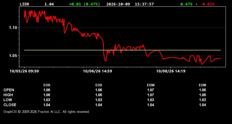The width and height of the screenshot is (232, 124).
Task: Click the EOD column header
Action: coord(99,85)
